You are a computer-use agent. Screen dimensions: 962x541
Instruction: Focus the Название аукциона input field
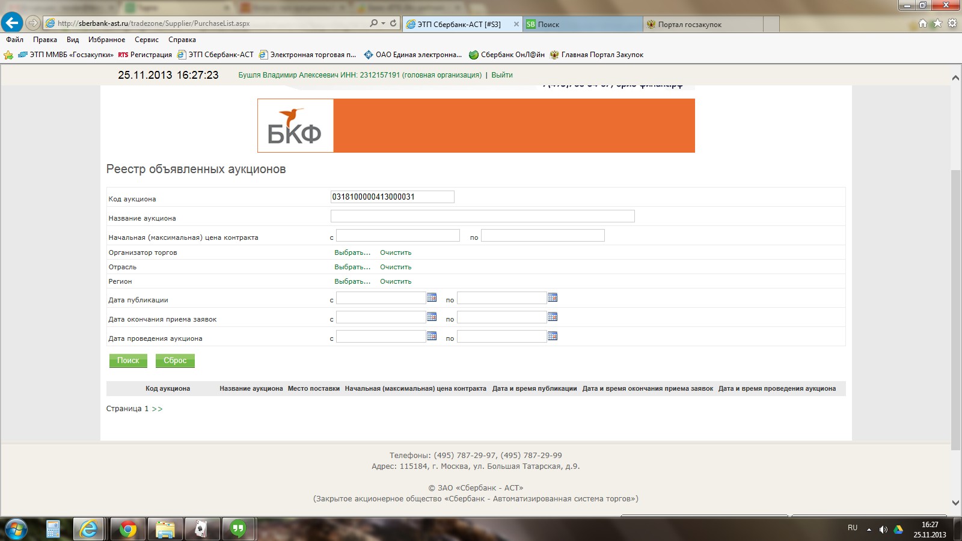coord(482,216)
